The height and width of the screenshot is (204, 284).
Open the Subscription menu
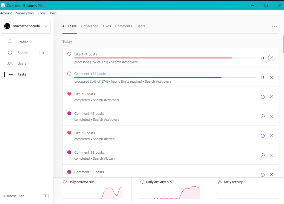click(x=25, y=13)
